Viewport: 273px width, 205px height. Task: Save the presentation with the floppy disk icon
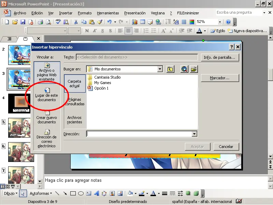(23, 22)
